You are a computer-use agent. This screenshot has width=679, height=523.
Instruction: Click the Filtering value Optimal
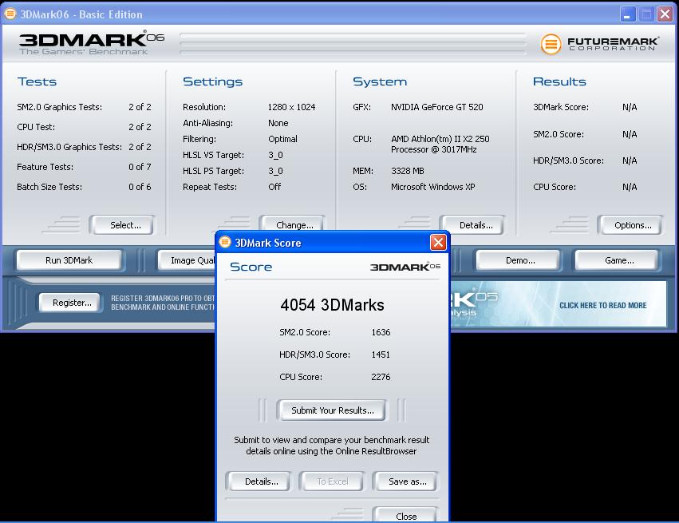282,139
